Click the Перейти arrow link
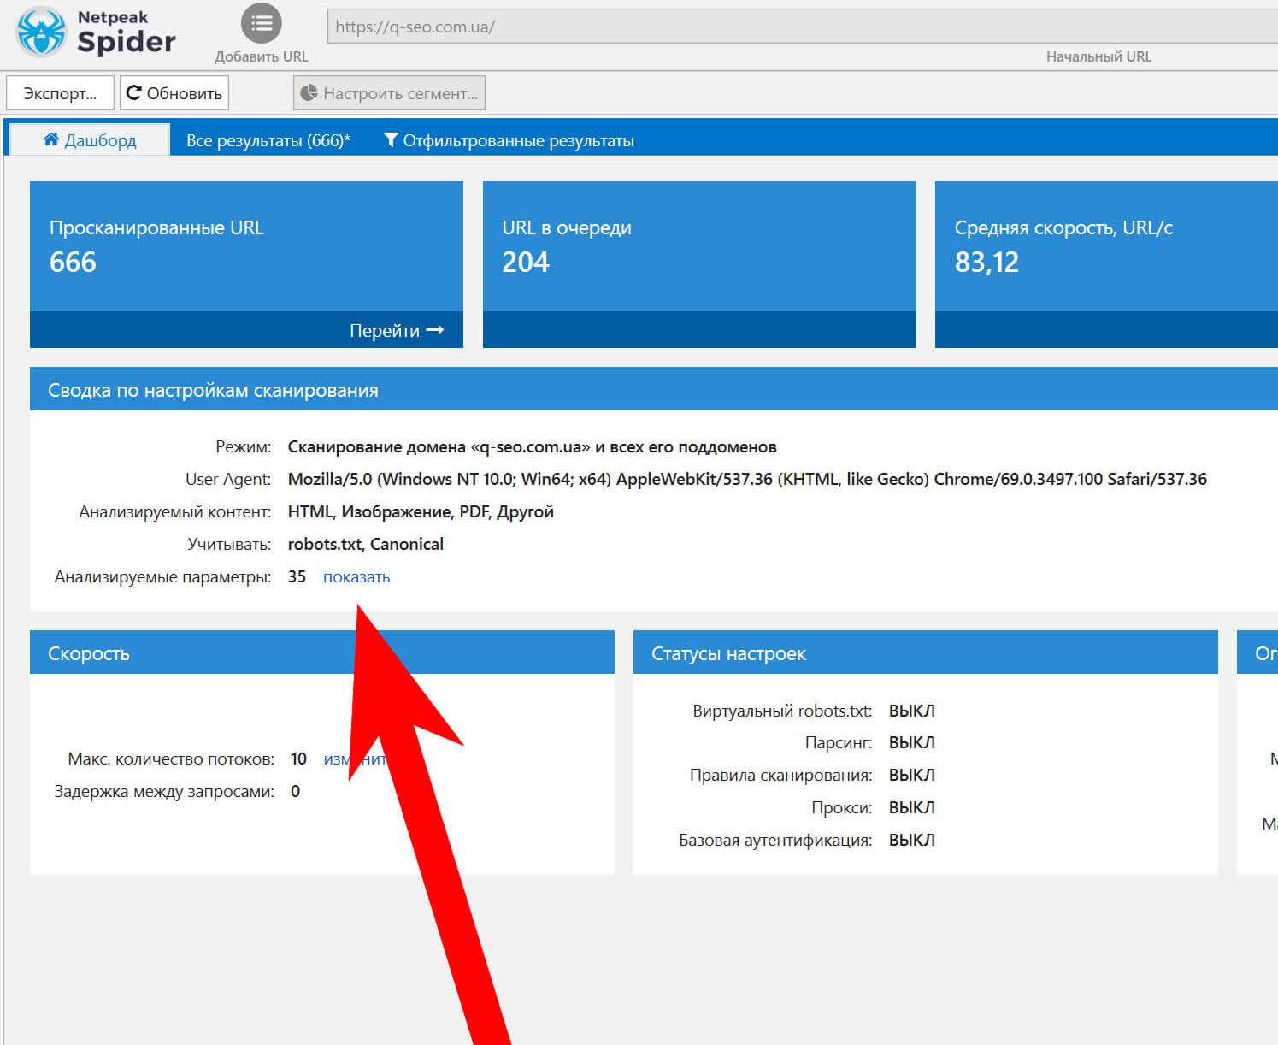 point(397,330)
